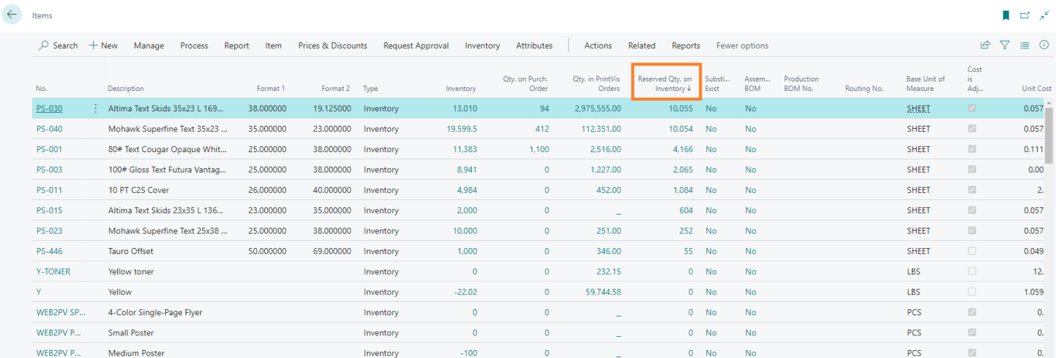Open the filter pane icon
Viewport: 1056px width, 358px height.
1004,45
